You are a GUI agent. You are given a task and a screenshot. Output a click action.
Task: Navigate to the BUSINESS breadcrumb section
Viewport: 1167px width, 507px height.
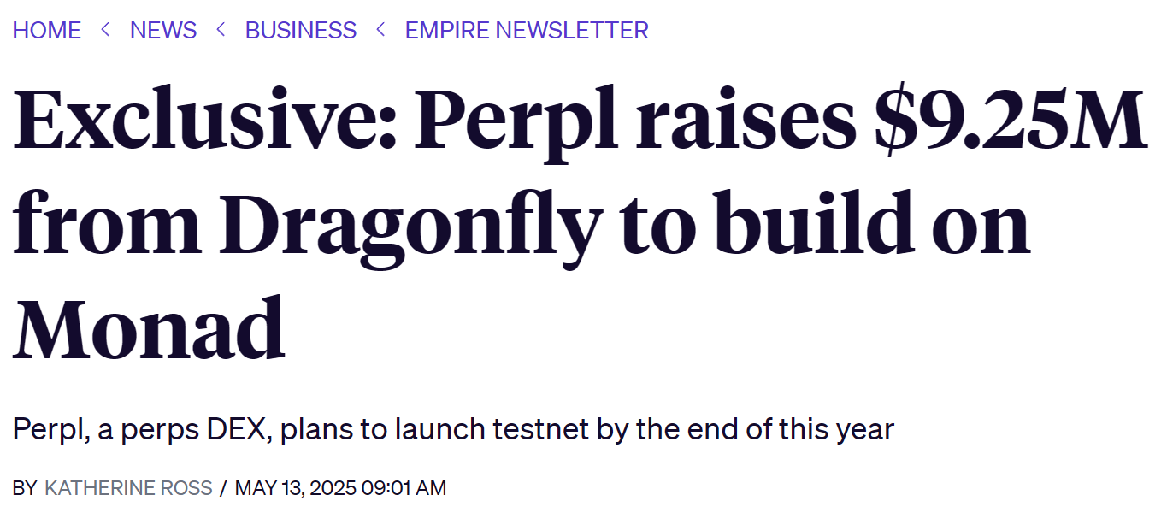tap(300, 30)
